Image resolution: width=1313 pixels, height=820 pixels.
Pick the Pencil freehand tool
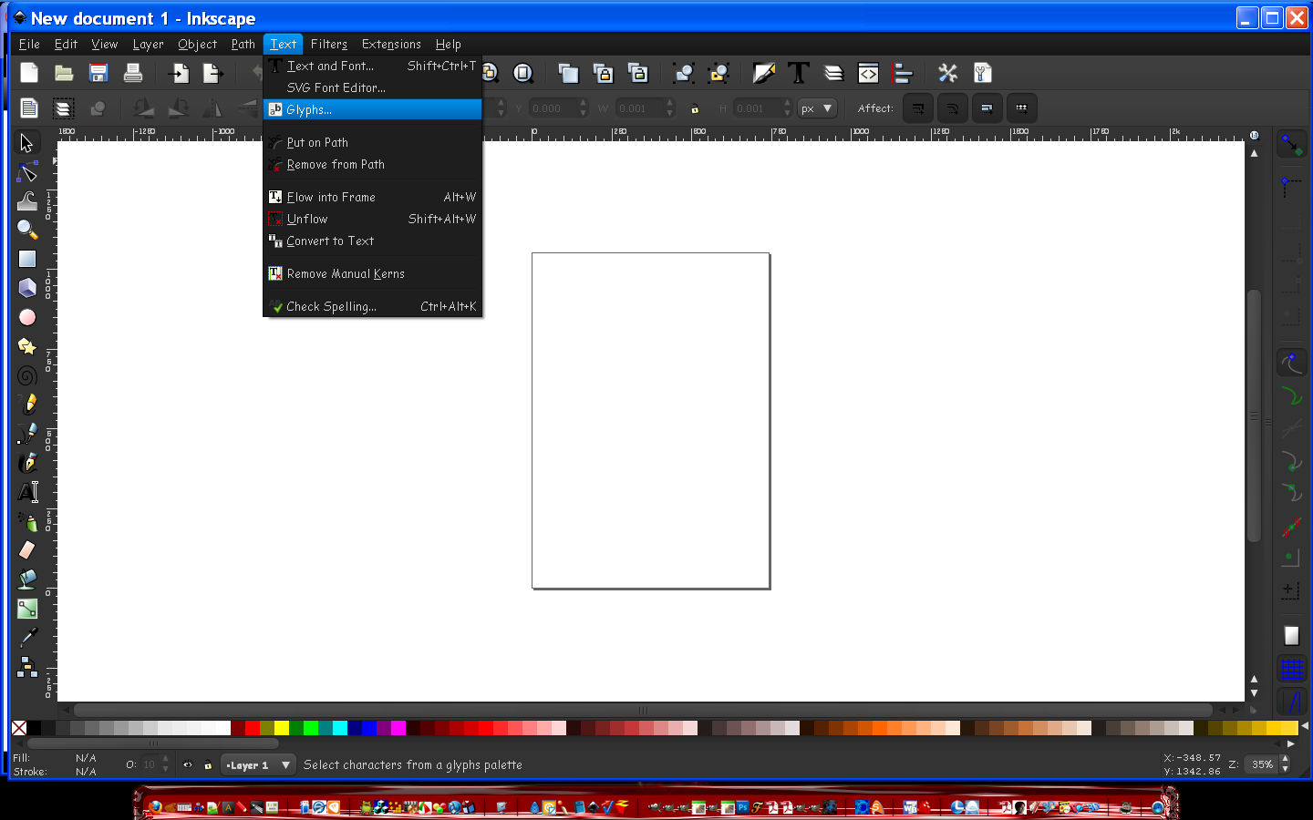pos(27,405)
